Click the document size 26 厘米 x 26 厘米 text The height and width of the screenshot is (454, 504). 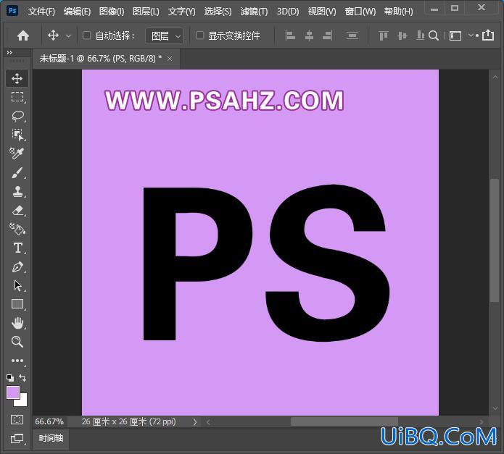click(128, 421)
